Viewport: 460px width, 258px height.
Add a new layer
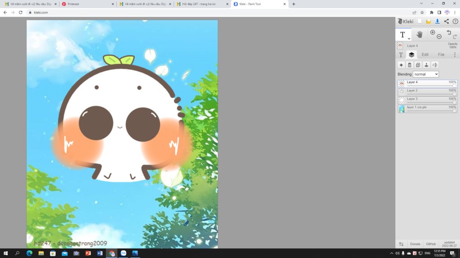click(401, 65)
